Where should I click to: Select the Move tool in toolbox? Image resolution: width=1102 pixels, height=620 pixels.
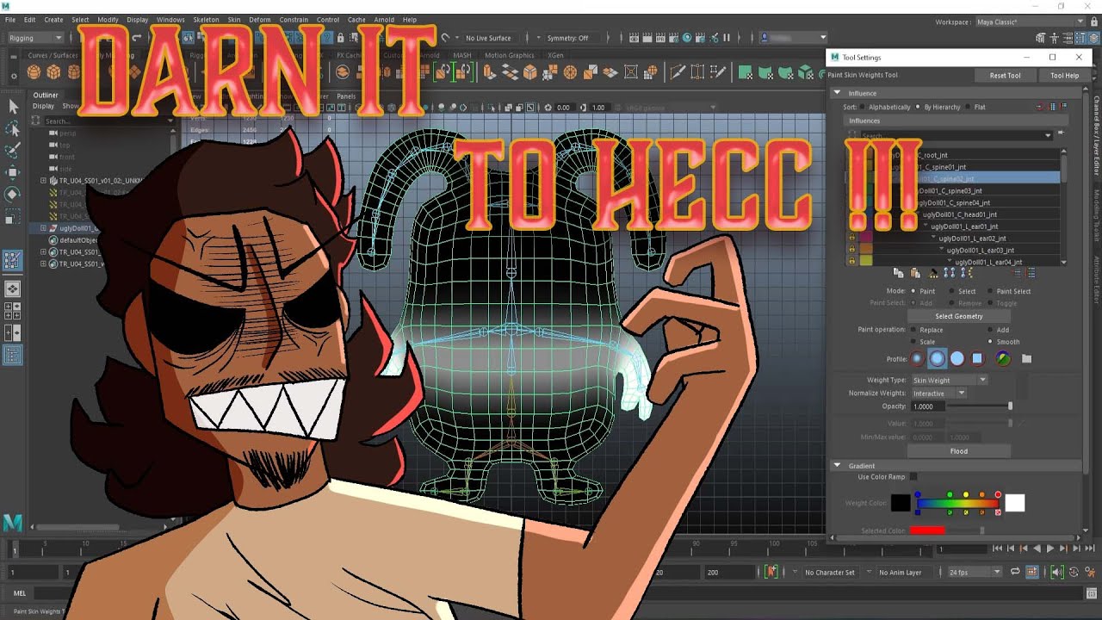(x=13, y=172)
